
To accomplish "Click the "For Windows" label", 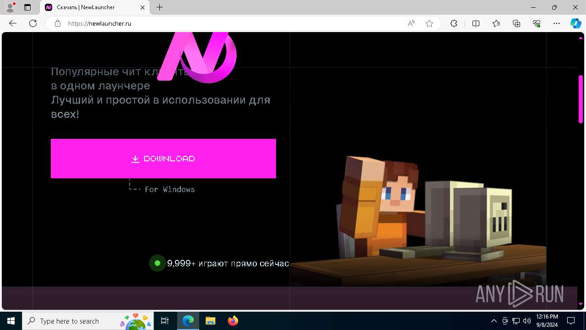I will 170,189.
